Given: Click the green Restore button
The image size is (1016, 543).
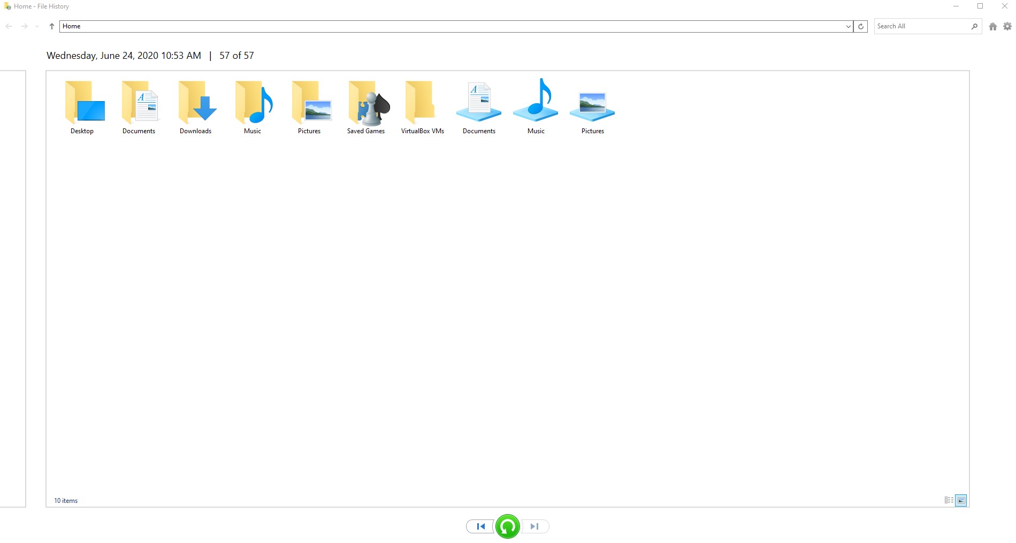Looking at the screenshot, I should pos(507,526).
